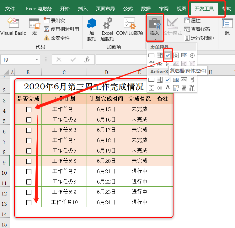Open control 属性 properties

pos(193,20)
